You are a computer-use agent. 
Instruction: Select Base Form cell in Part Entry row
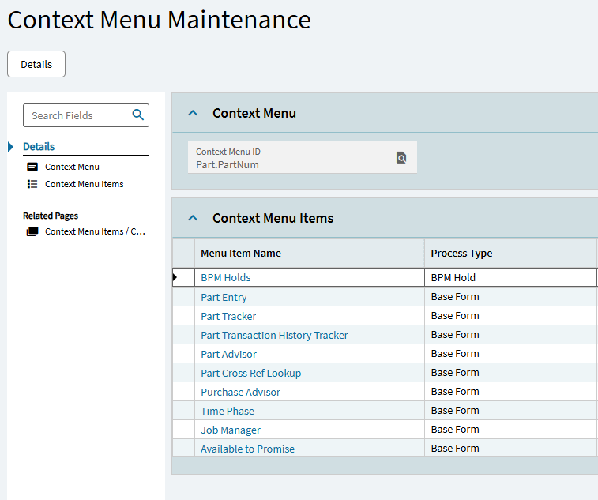510,297
